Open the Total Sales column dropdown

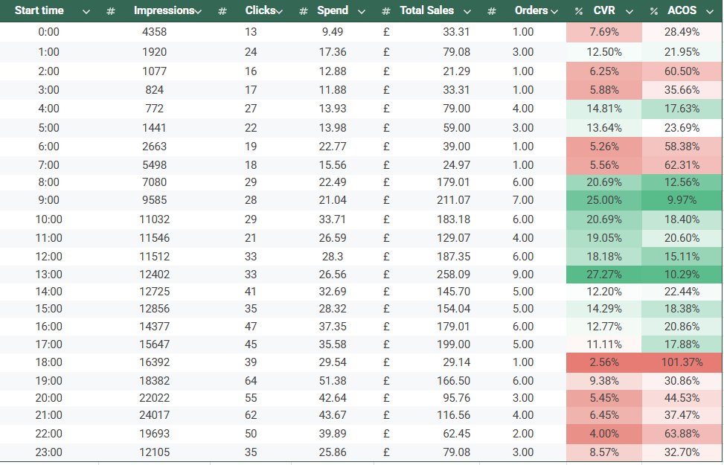(467, 10)
